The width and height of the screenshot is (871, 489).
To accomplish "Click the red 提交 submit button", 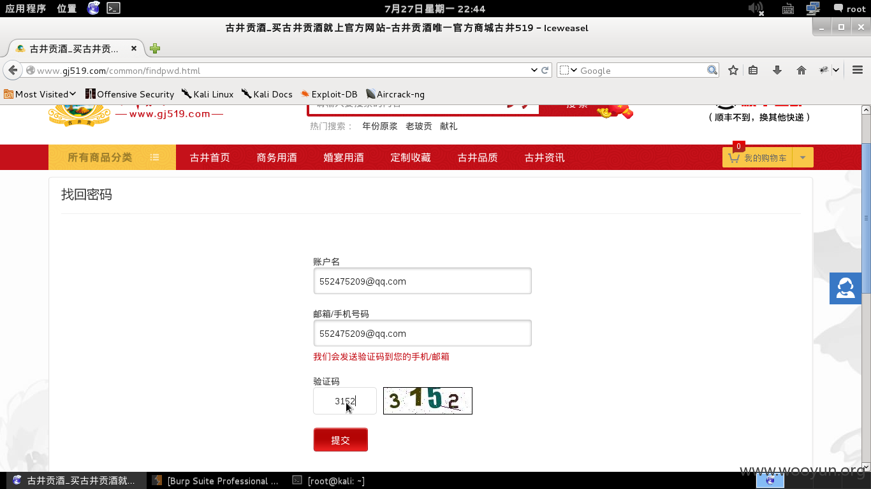I will [340, 440].
